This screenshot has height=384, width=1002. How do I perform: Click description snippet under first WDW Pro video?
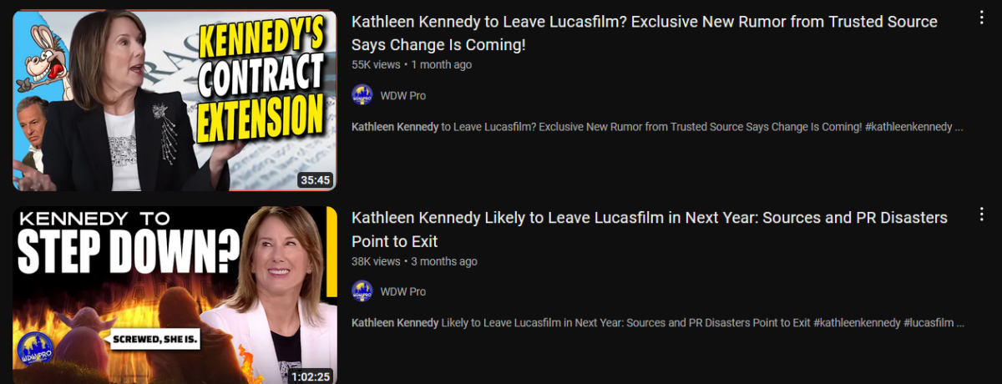(658, 127)
